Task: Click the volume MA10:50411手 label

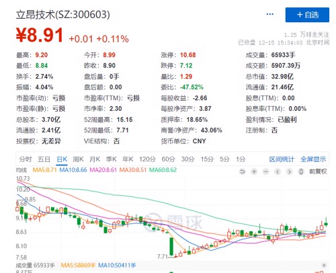Action: [x=117, y=266]
